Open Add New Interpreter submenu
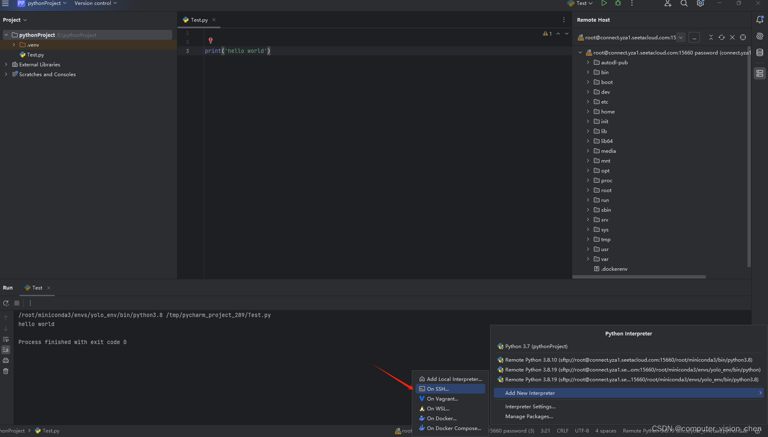 pos(629,393)
